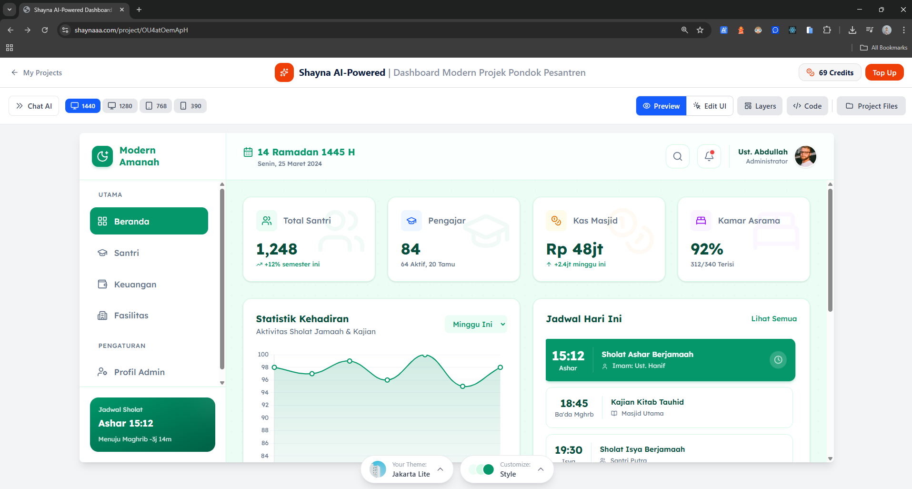The width and height of the screenshot is (912, 489).
Task: Click the Shayna orange logo icon
Action: pyautogui.click(x=284, y=72)
